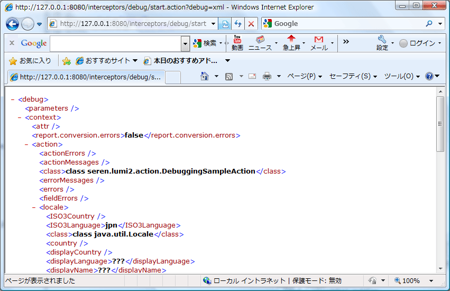Close the Google Toolbar with its x
The height and width of the screenshot is (291, 450).
(12, 43)
